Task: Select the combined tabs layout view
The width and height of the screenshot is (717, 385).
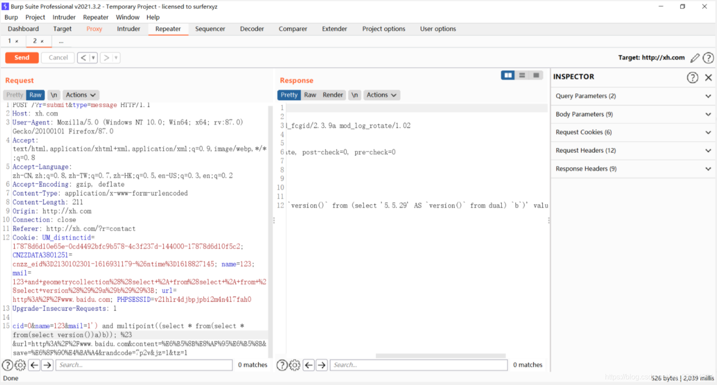Action: (x=536, y=75)
